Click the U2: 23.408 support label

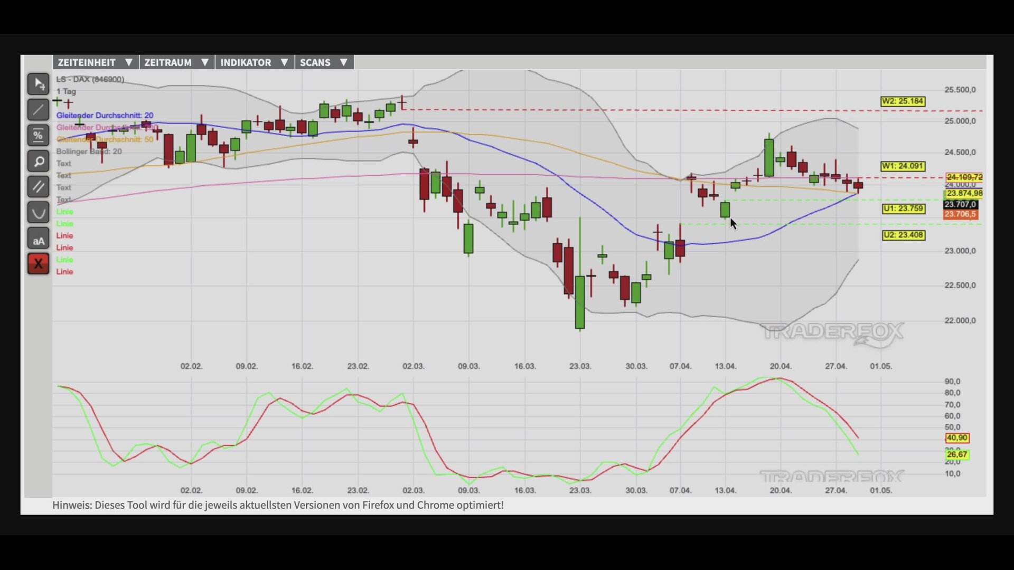[903, 235]
